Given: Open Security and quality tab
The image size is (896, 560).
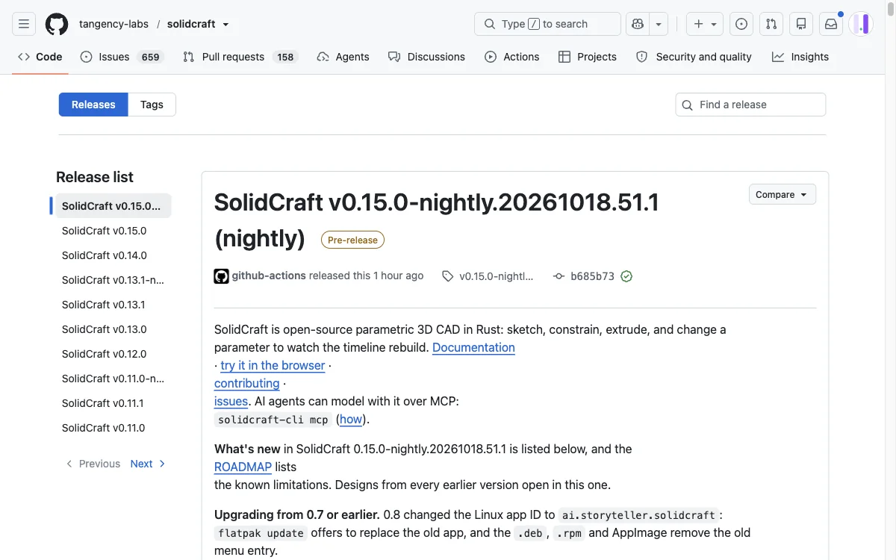Looking at the screenshot, I should [694, 57].
